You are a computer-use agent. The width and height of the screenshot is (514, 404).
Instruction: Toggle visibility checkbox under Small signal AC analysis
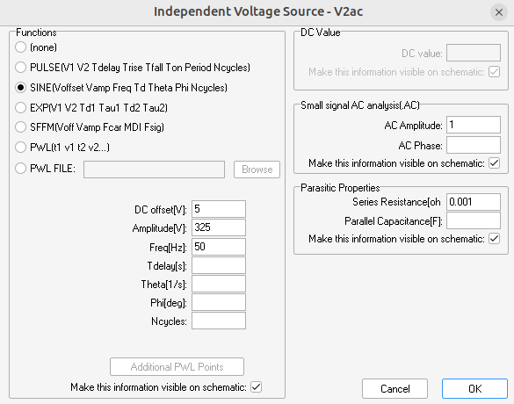click(x=494, y=162)
